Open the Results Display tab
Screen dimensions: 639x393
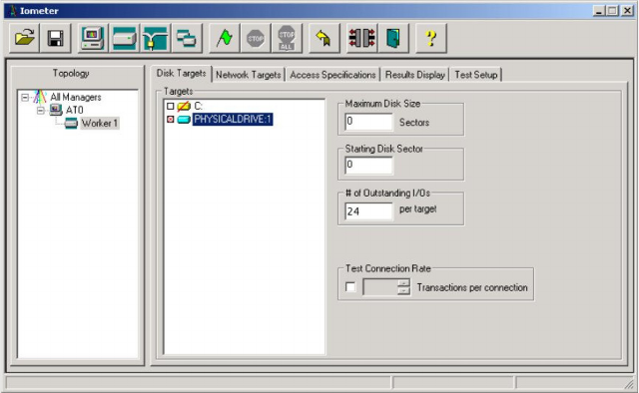415,75
